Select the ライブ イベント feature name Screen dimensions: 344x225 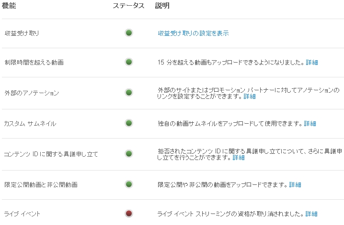(x=23, y=214)
